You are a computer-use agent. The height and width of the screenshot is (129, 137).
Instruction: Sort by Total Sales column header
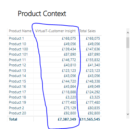pyautogui.click(x=87, y=31)
